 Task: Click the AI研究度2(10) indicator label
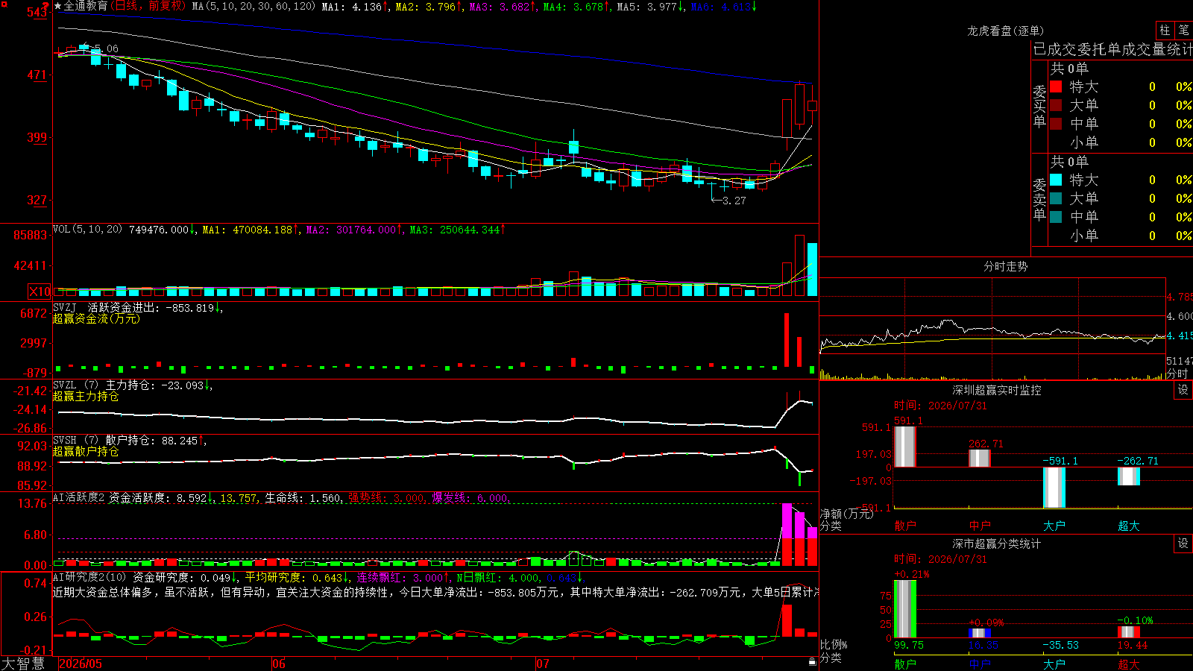pyautogui.click(x=89, y=577)
